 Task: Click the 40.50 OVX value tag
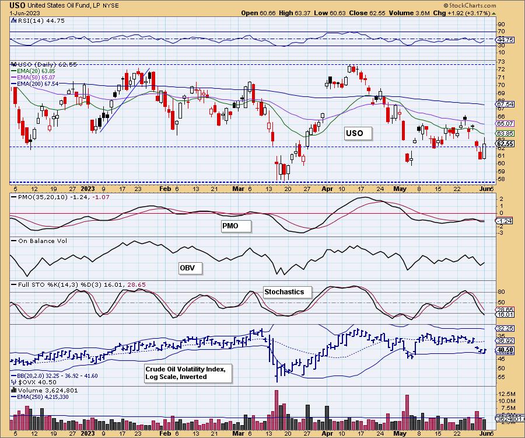[x=506, y=350]
